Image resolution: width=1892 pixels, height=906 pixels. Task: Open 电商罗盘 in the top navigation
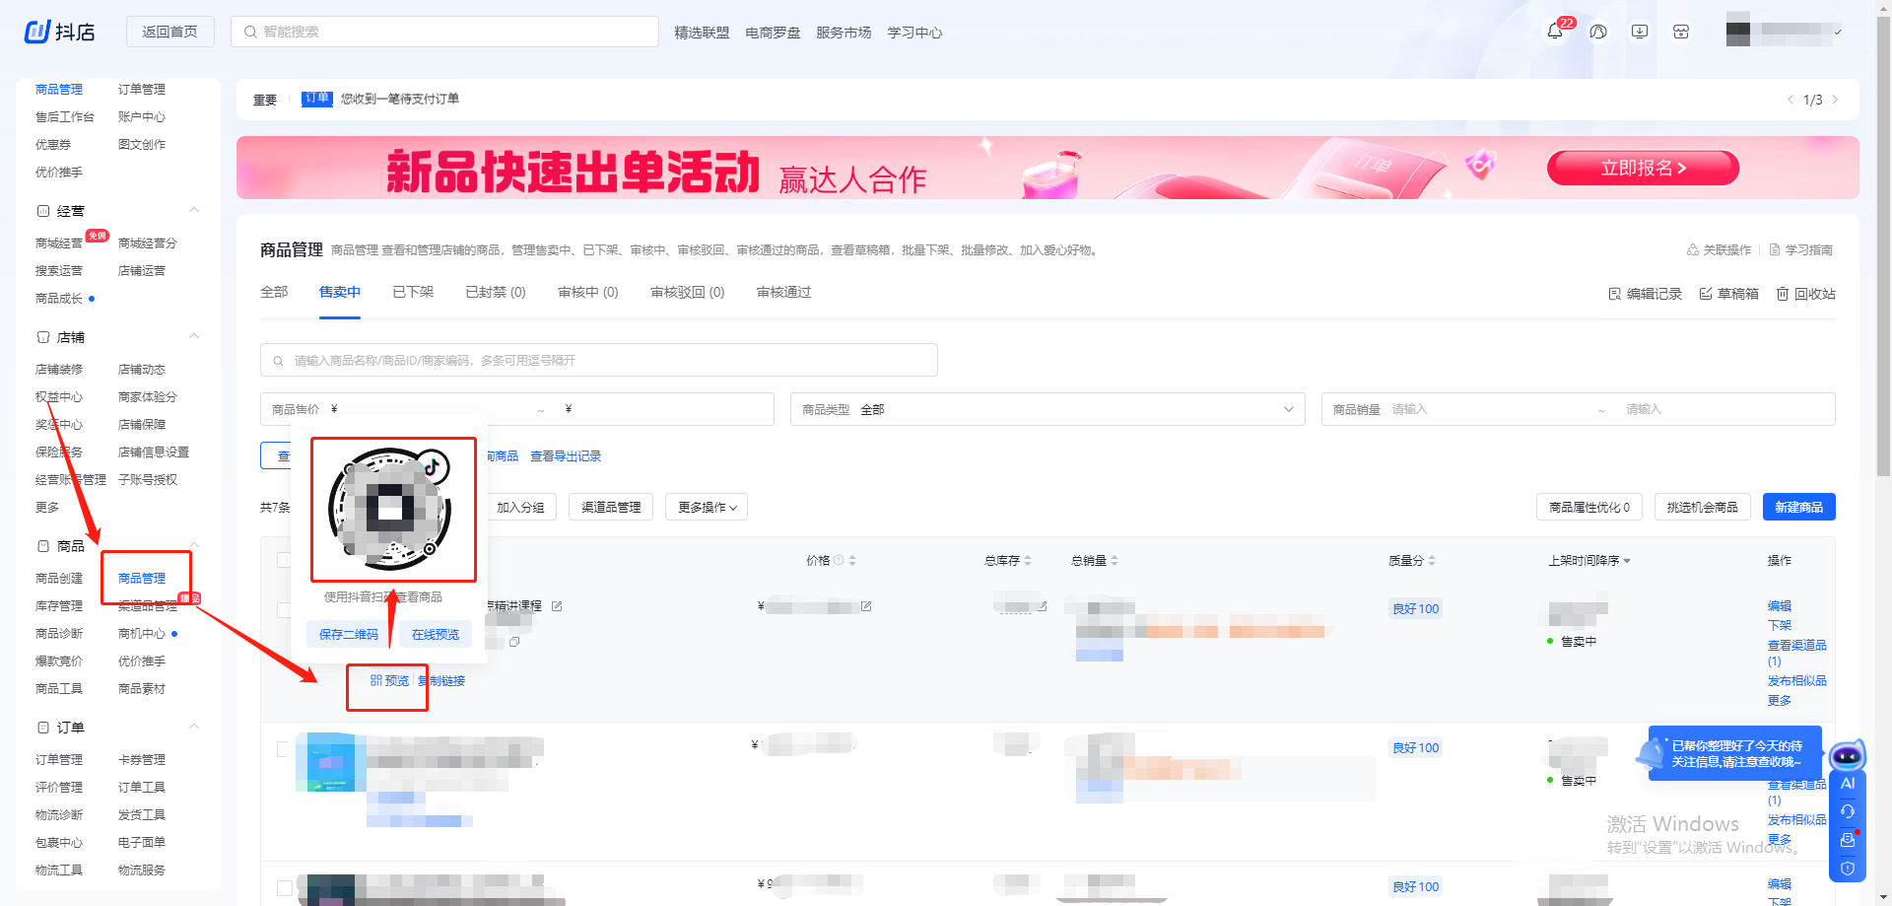point(773,33)
